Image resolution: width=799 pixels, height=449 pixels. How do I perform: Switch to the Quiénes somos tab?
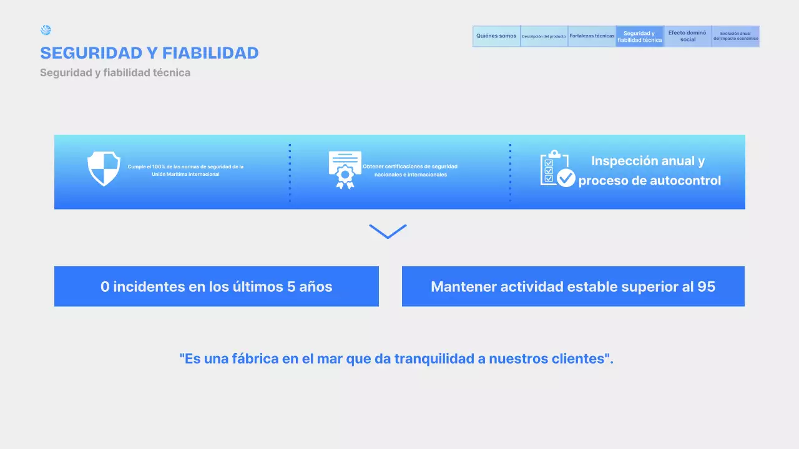(x=496, y=36)
